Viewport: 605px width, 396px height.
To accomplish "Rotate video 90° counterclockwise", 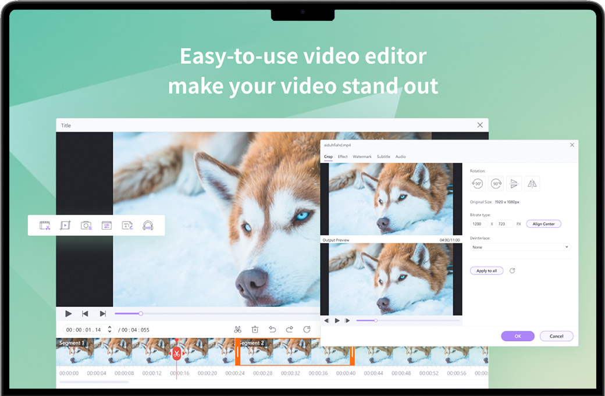I will click(x=478, y=184).
